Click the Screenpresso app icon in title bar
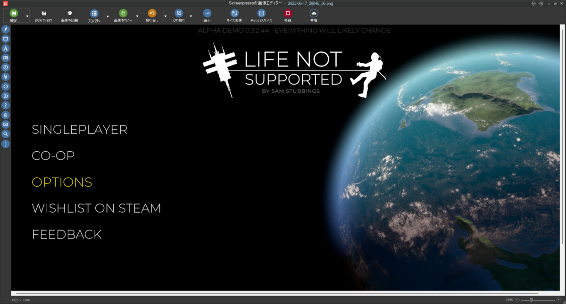 point(5,3)
